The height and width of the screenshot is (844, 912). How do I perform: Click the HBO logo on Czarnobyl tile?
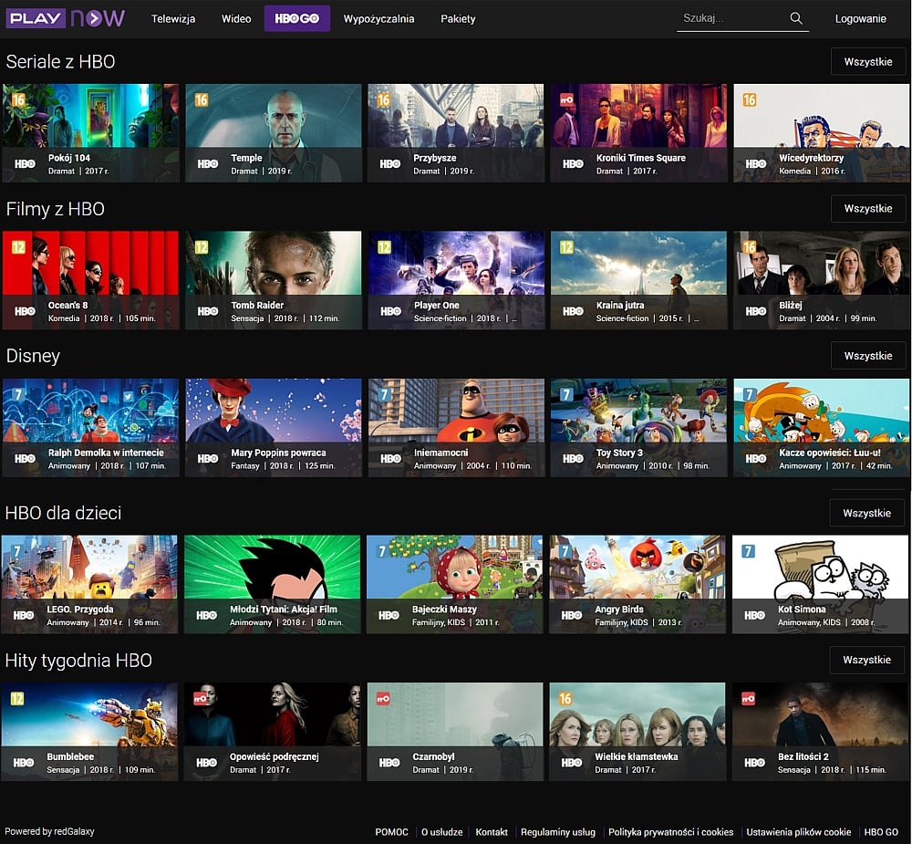click(x=389, y=763)
